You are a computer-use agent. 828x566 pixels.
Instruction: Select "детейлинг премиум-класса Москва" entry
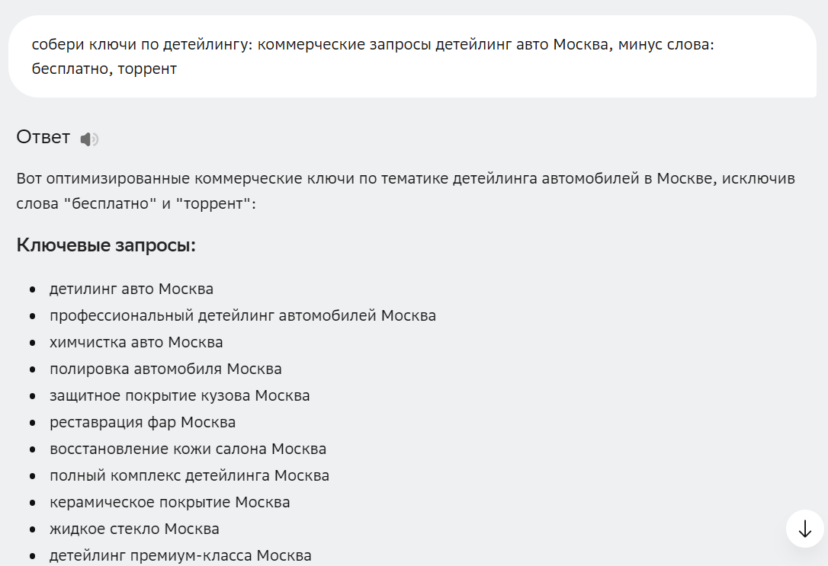(180, 555)
